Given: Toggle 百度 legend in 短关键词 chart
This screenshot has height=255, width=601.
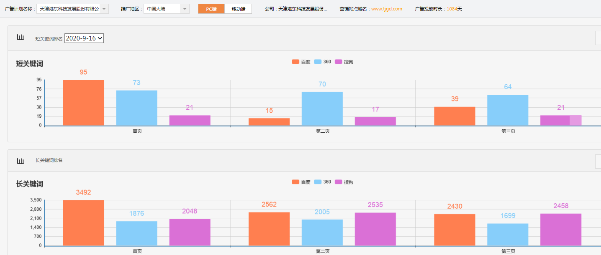Looking at the screenshot, I should point(301,62).
